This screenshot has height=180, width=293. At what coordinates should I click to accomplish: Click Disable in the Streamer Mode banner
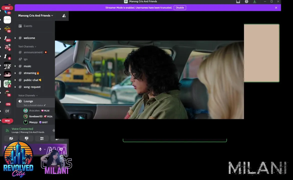pyautogui.click(x=180, y=8)
